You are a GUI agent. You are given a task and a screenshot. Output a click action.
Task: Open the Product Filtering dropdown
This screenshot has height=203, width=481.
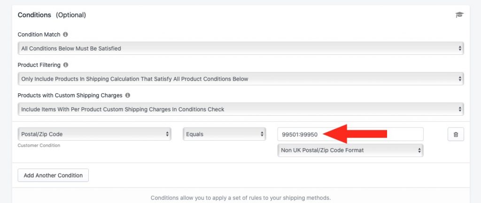pos(241,79)
